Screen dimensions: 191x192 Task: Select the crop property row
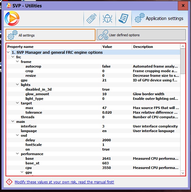click(93, 71)
